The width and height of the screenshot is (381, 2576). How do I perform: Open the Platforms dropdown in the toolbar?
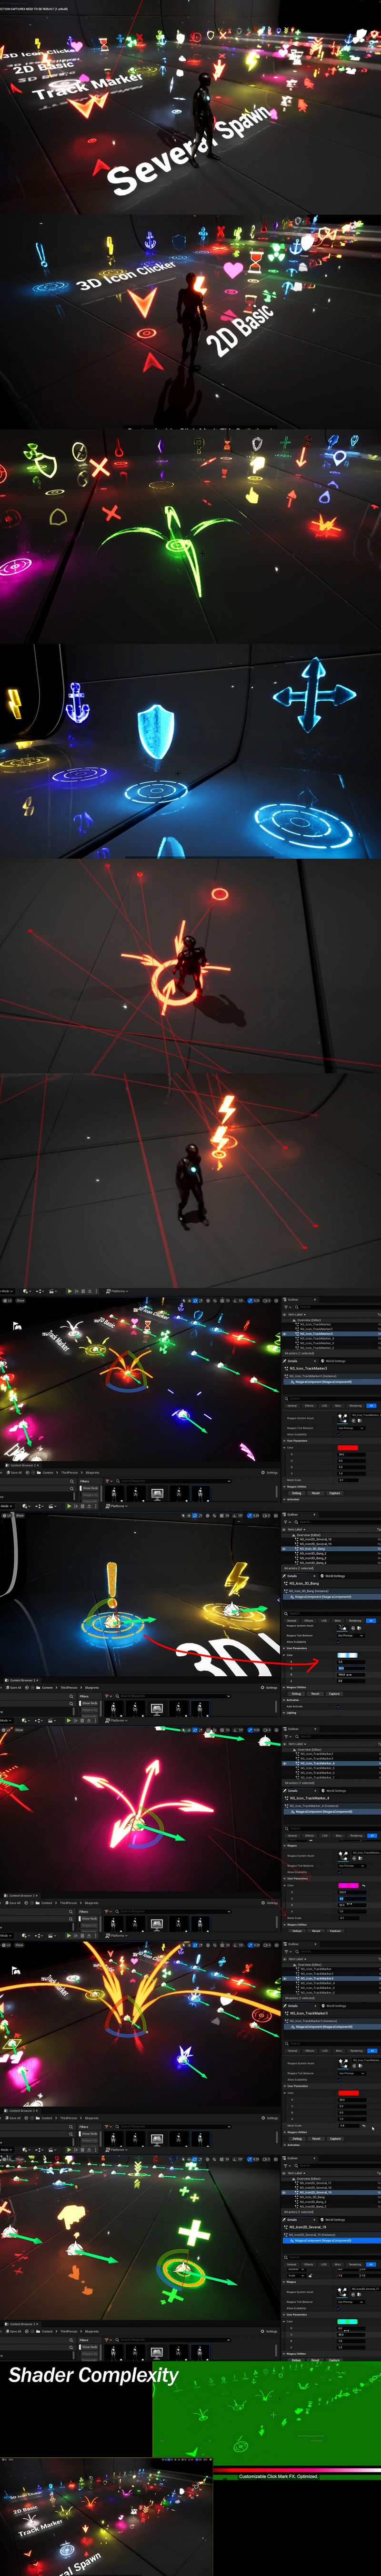tap(117, 1291)
